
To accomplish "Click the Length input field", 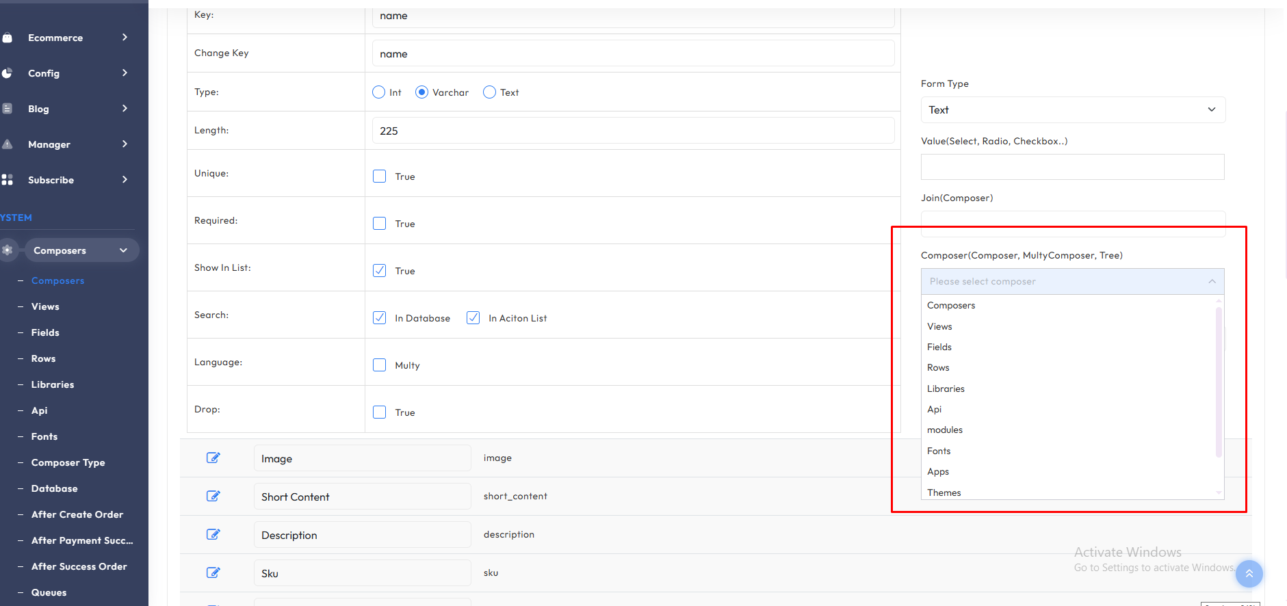I will click(x=633, y=131).
